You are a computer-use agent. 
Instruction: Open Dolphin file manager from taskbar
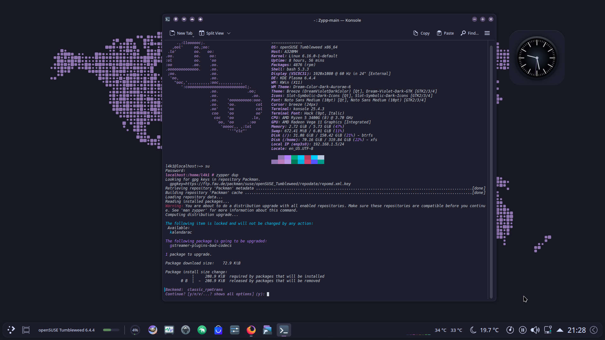click(268, 330)
